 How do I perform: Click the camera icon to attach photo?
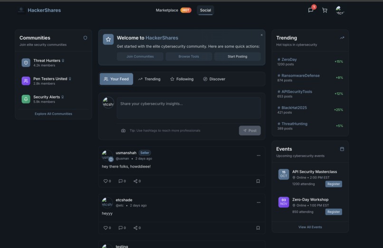point(124,130)
